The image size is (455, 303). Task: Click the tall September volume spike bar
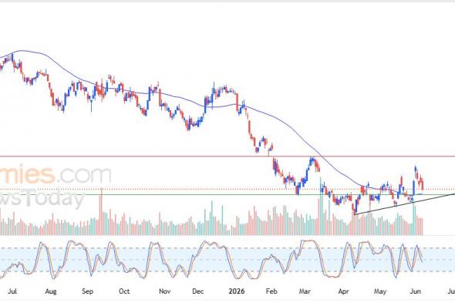(x=101, y=211)
